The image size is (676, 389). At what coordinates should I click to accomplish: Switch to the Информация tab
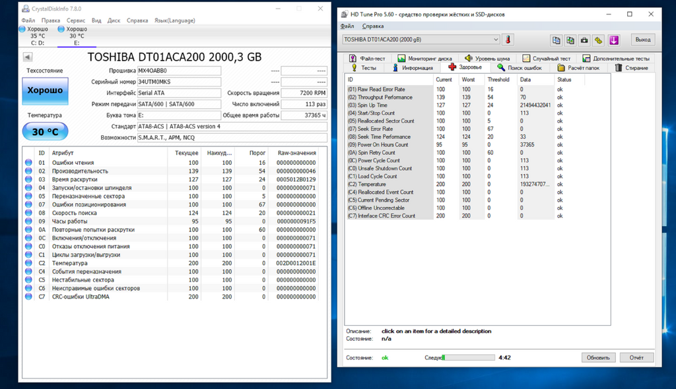(412, 68)
